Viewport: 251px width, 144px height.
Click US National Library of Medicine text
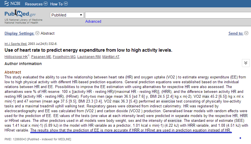(x=23, y=20)
